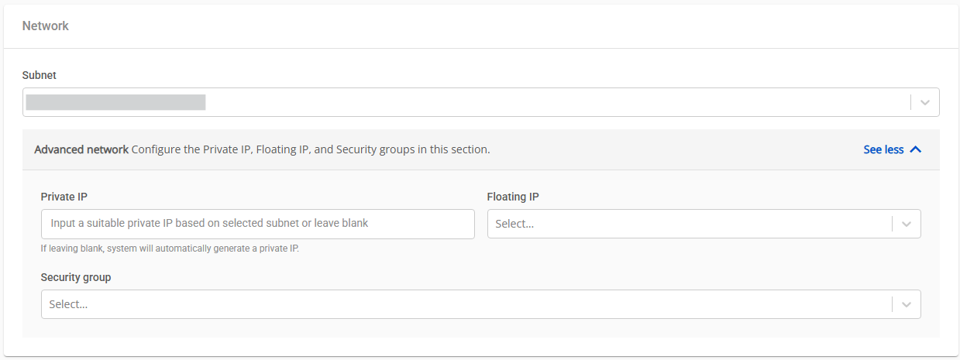
Task: Click the private IP auto-generate hint text
Action: pos(170,249)
